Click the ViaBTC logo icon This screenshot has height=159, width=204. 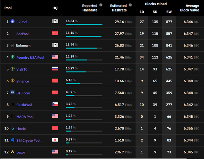[12, 69]
